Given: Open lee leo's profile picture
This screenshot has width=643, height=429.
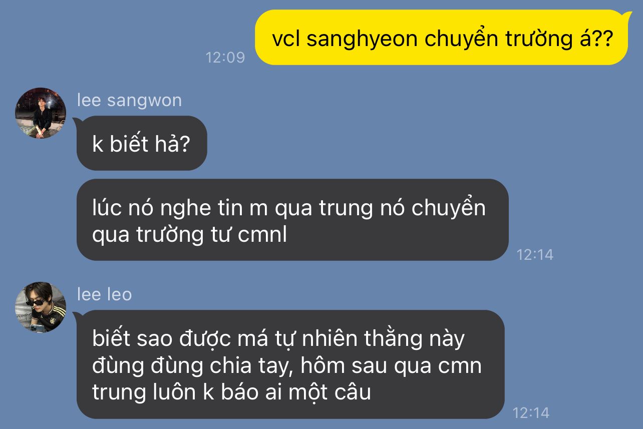Looking at the screenshot, I should point(41,307).
